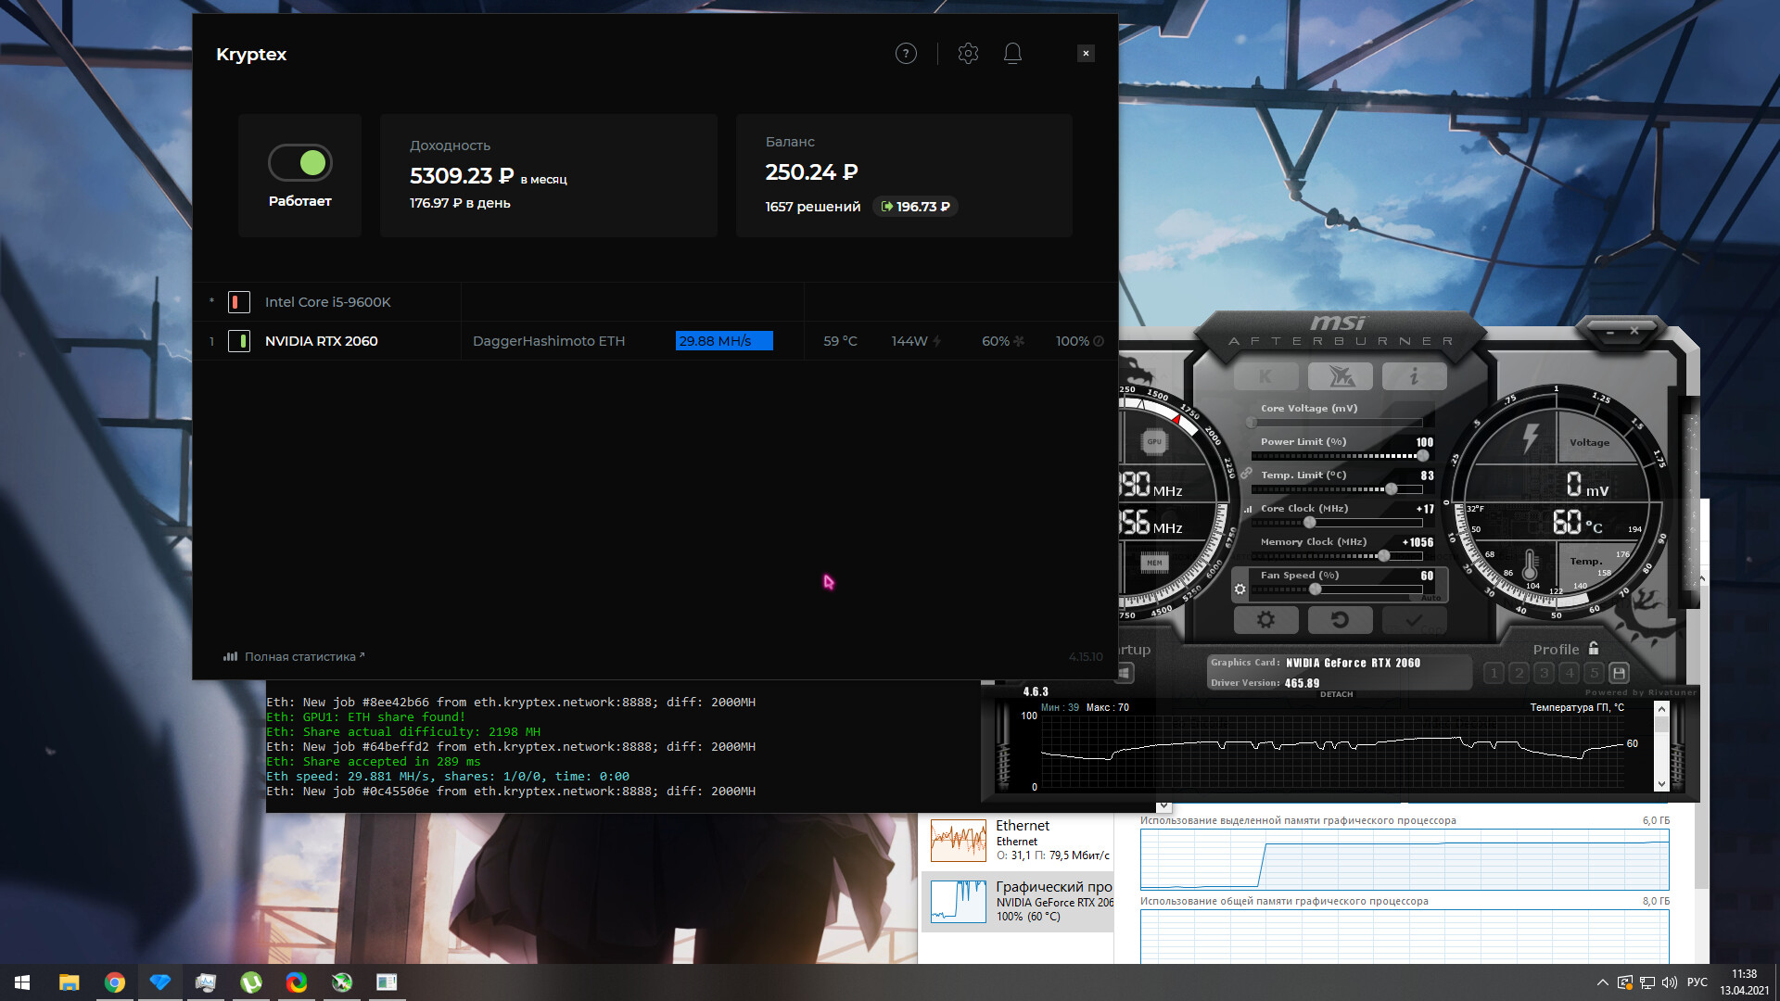Click 'Eth: Share accepted in 289 ms' line
1780x1001 pixels.
point(373,762)
